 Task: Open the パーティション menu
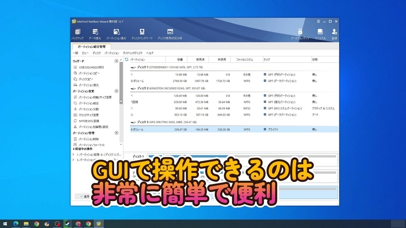pyautogui.click(x=112, y=53)
